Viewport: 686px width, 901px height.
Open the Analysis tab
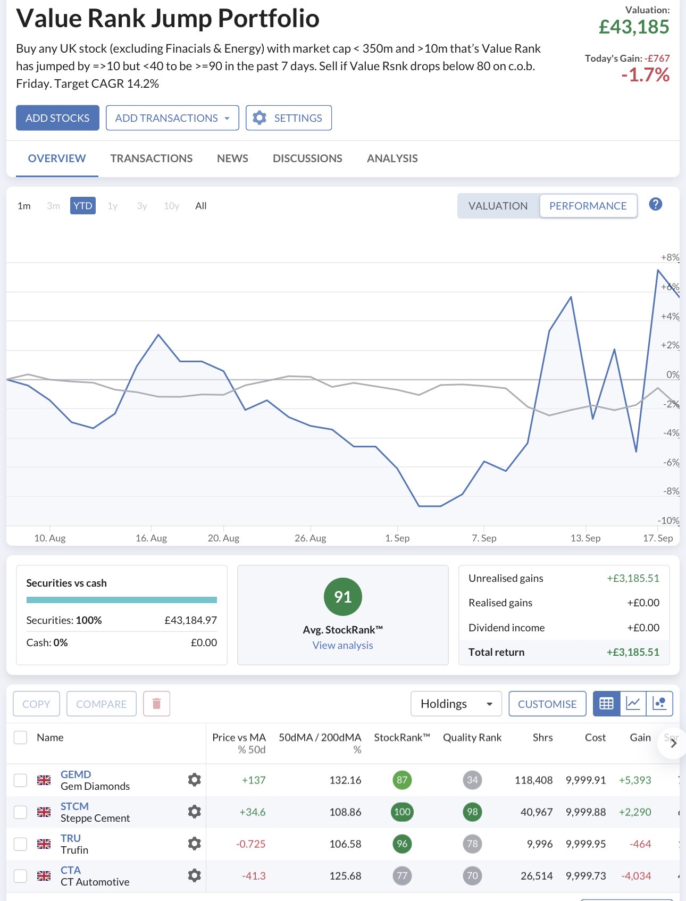392,158
